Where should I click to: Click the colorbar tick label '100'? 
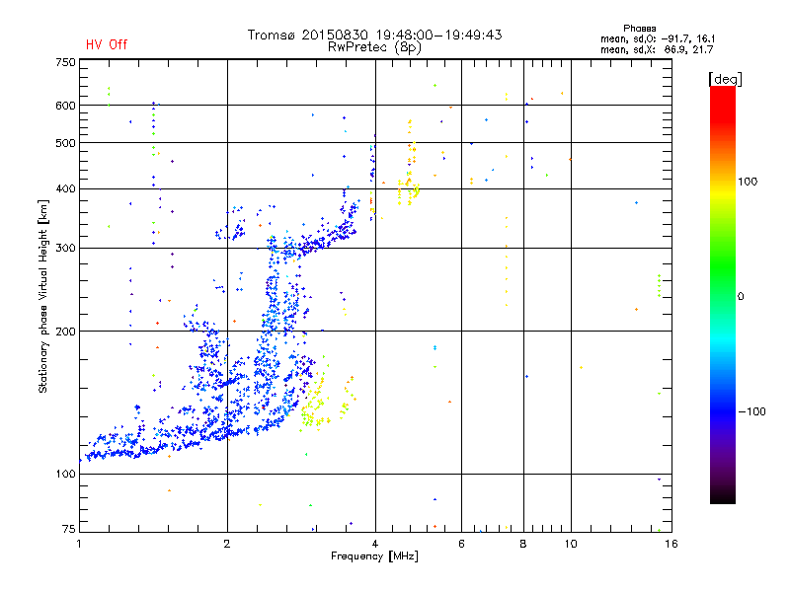748,182
